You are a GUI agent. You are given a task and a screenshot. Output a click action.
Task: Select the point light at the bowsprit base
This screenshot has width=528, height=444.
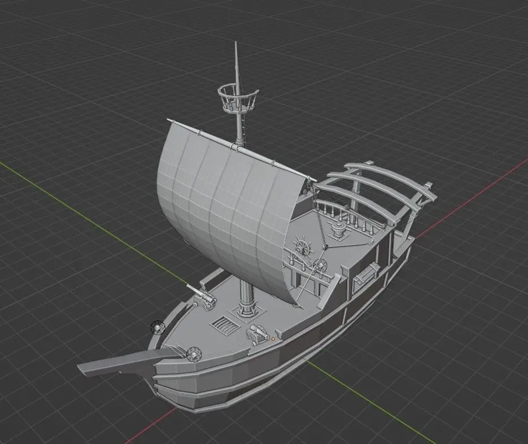194,354
